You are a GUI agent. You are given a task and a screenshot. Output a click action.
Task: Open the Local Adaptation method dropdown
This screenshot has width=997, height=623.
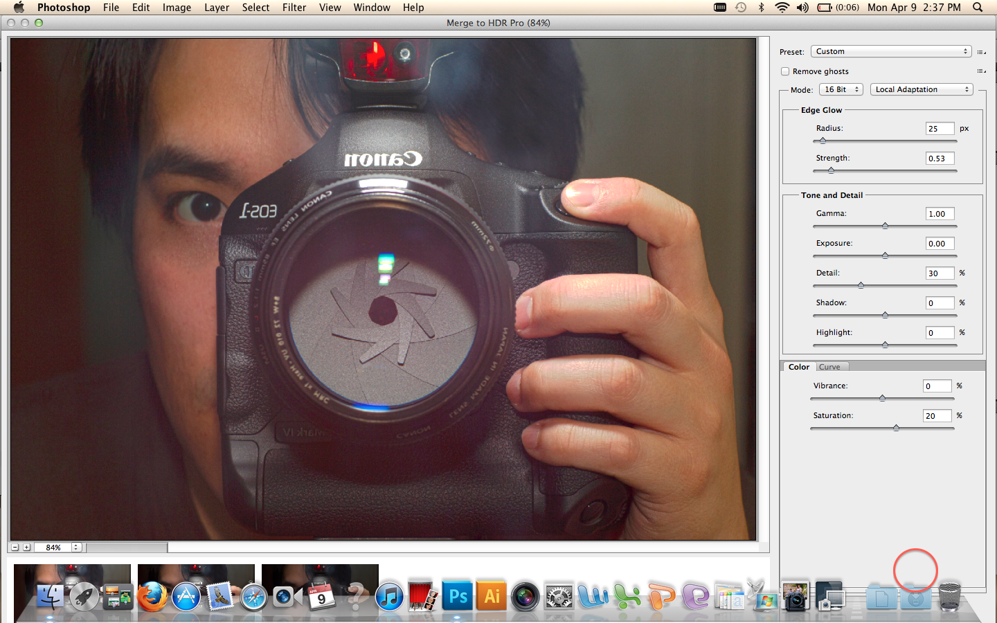[922, 89]
